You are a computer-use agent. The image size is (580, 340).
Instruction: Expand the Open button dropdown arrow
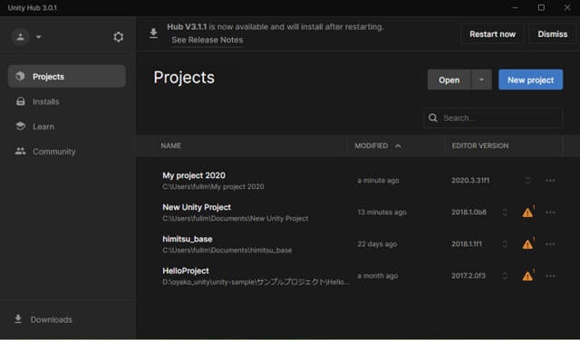pos(481,80)
